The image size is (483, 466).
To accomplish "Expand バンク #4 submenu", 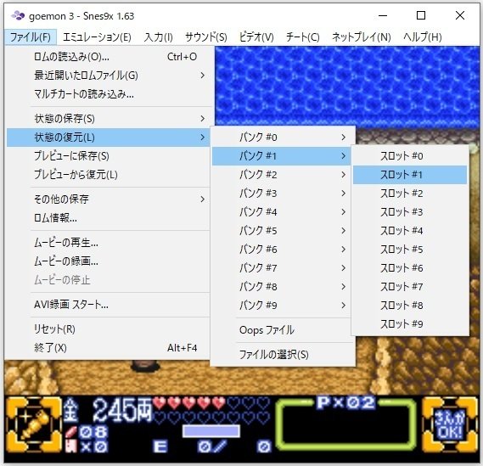I will [281, 212].
